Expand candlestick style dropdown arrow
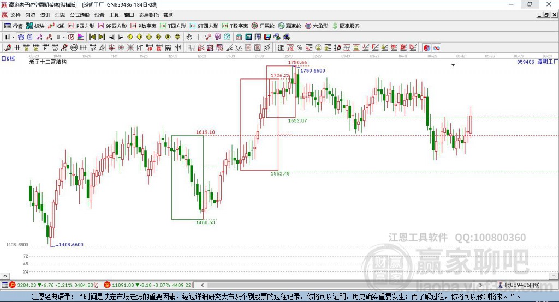This screenshot has height=302, width=559. coord(64,37)
